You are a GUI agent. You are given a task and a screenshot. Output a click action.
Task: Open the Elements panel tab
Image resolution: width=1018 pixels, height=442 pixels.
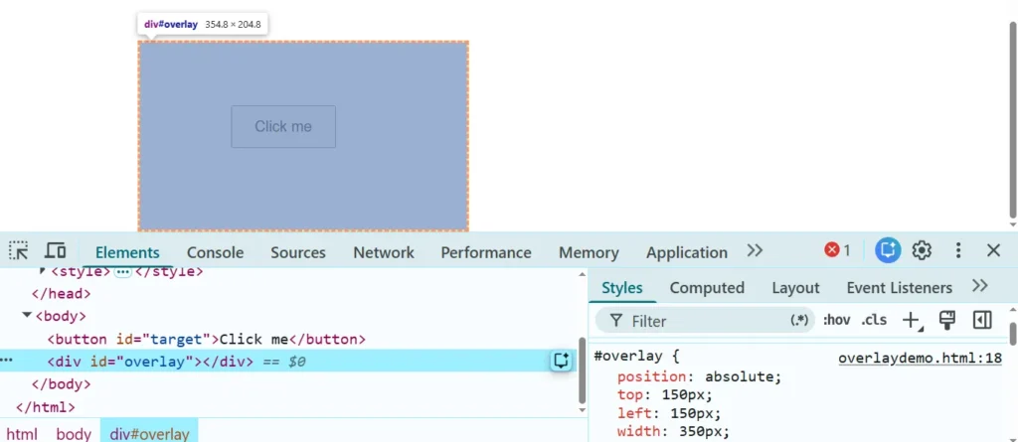127,252
